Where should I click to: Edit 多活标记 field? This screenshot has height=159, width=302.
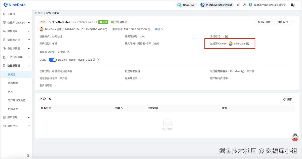[226, 36]
